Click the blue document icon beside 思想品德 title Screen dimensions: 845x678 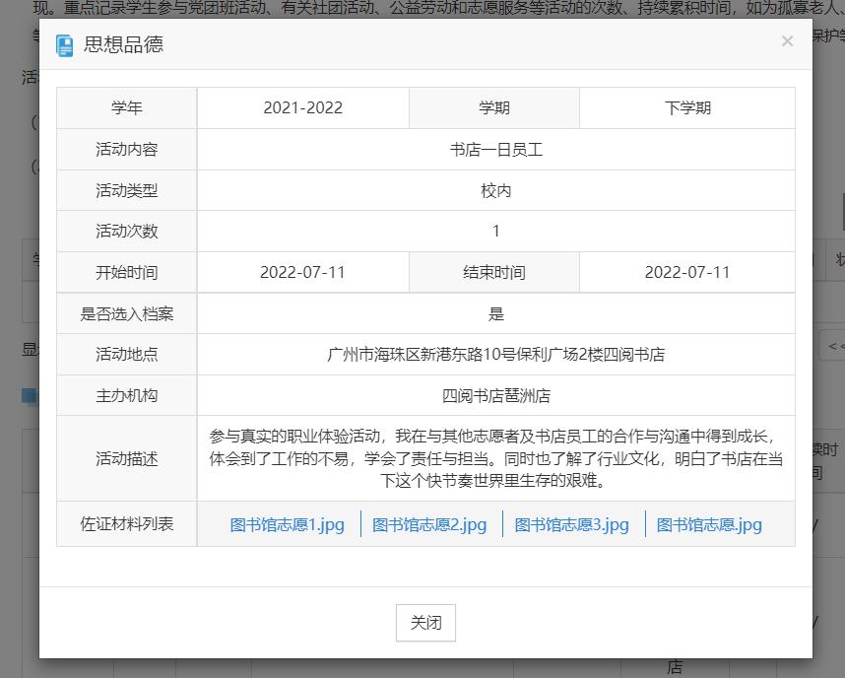(65, 46)
